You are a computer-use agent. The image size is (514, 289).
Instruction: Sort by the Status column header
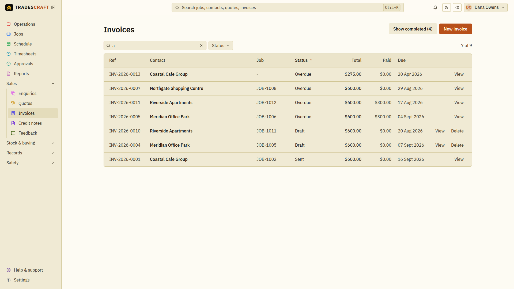coord(304,60)
